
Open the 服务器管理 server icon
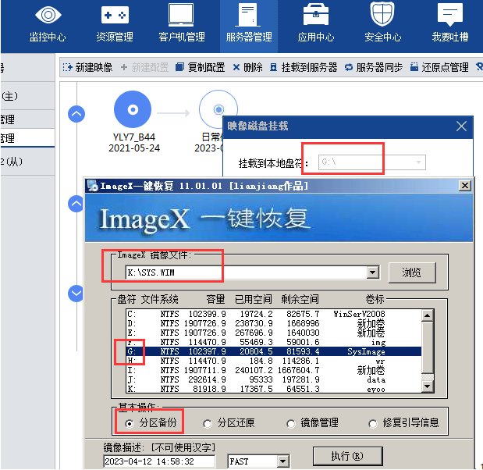248,15
